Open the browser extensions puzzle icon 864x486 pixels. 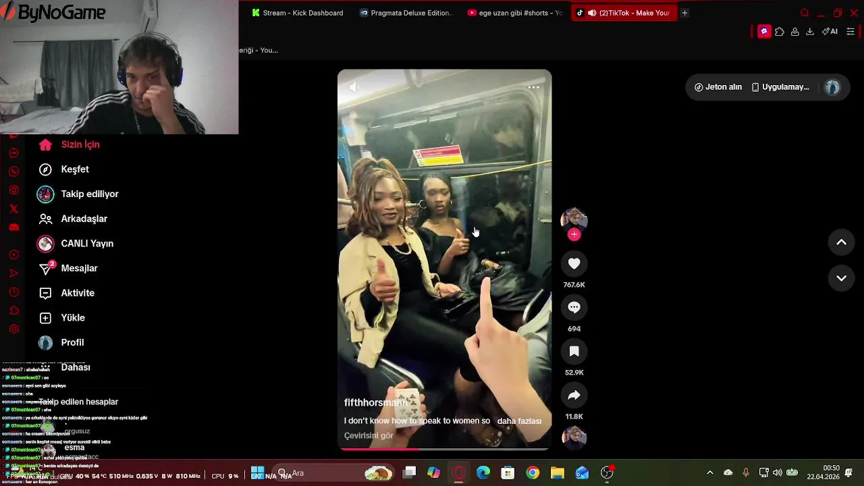(x=780, y=31)
